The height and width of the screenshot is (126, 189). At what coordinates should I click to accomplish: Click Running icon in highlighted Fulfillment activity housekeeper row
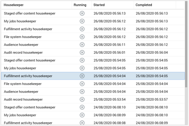[82, 76]
